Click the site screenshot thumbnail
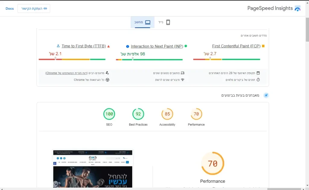 [93, 169]
